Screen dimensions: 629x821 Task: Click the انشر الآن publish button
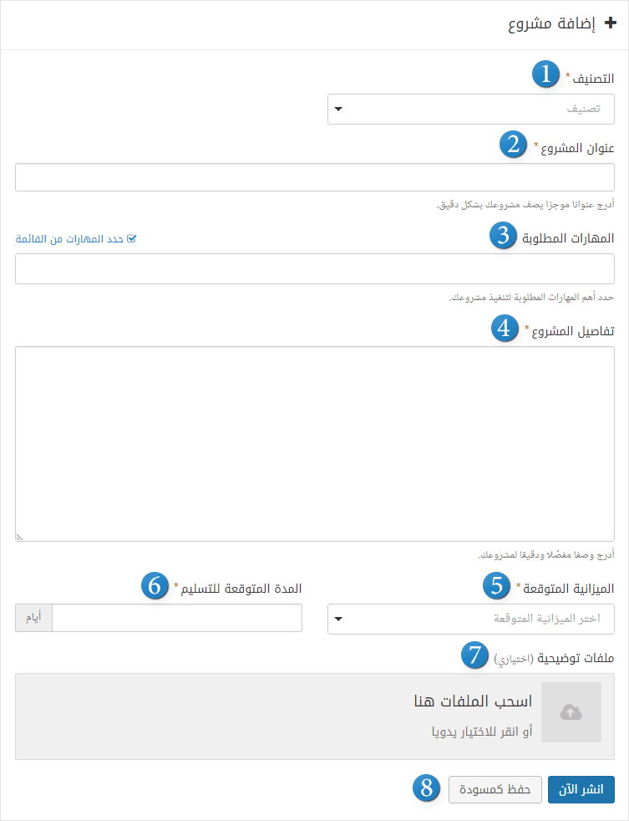point(581,789)
